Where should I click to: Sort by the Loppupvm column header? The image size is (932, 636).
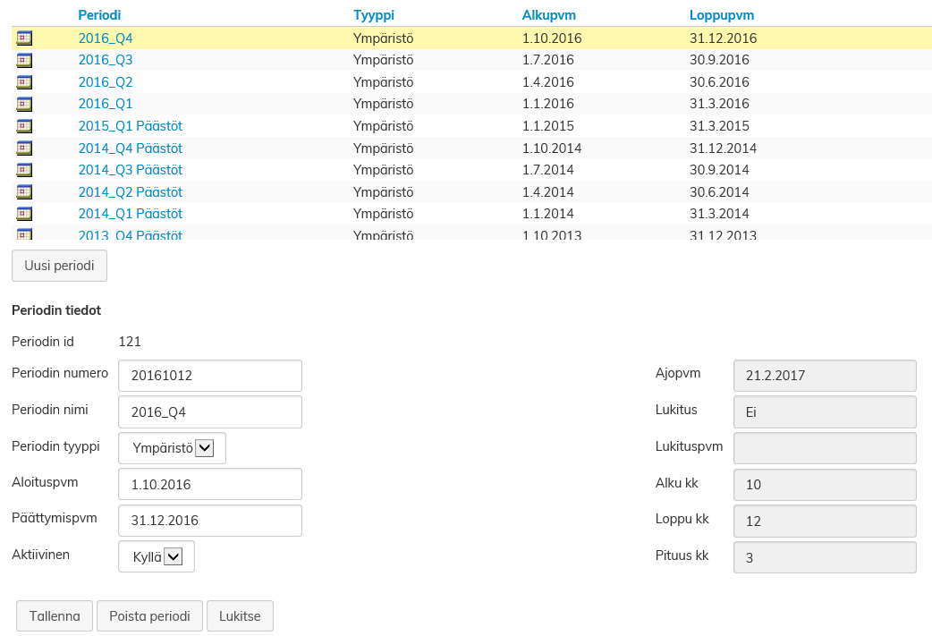pos(721,15)
